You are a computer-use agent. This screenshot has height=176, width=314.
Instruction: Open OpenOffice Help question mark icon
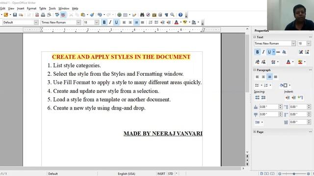click(181, 15)
